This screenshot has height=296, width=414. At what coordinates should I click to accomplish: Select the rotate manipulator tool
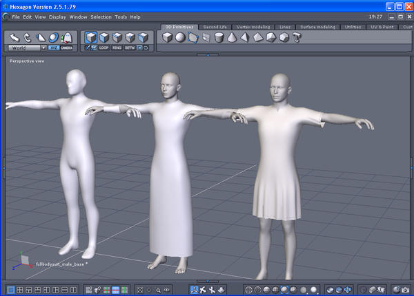pyautogui.click(x=28, y=37)
